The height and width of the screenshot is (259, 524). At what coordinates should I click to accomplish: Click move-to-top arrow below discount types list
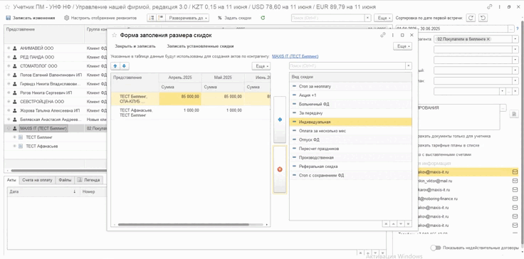tap(386, 224)
